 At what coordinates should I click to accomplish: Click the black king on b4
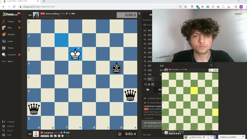point(117,68)
